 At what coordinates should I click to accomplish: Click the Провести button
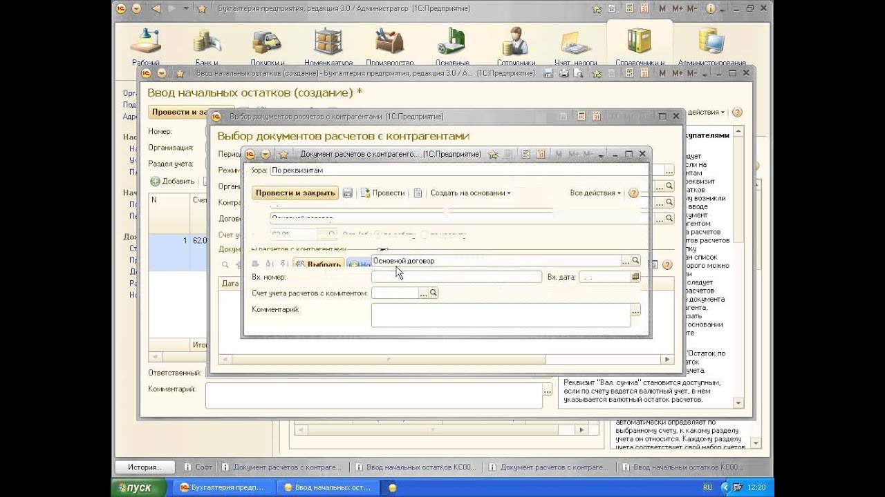coord(383,193)
